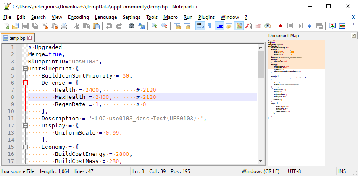Click the Open file folder icon
This screenshot has width=358, height=176.
coord(16,26)
